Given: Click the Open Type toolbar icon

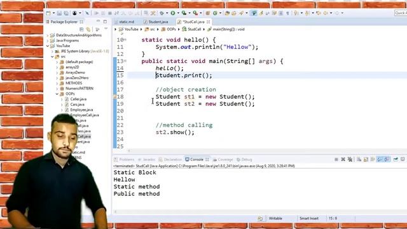Looking at the screenshot, I should point(227,13).
